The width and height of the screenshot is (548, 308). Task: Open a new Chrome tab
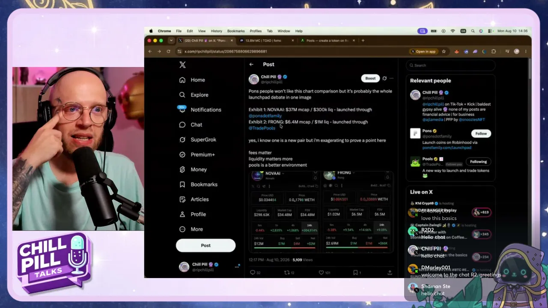click(x=363, y=41)
